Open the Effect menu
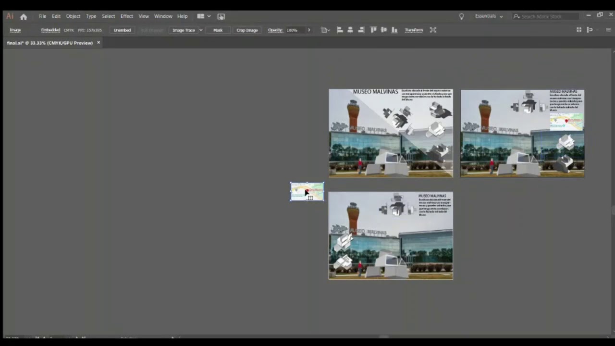This screenshot has width=615, height=346. [x=127, y=16]
